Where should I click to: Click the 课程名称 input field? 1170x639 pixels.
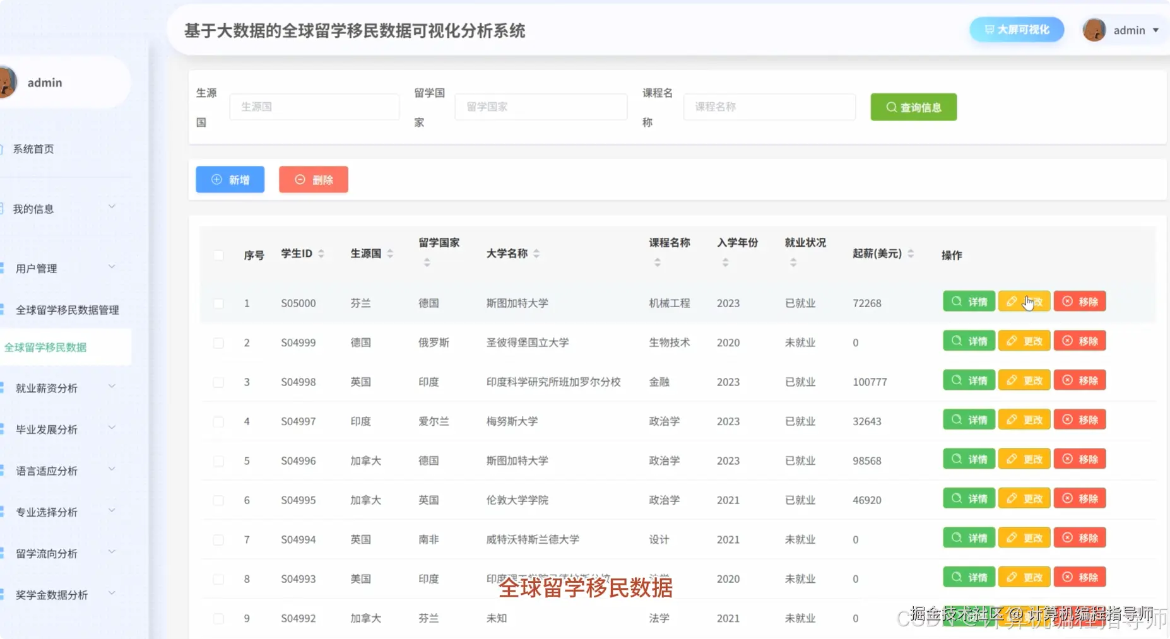click(x=769, y=107)
